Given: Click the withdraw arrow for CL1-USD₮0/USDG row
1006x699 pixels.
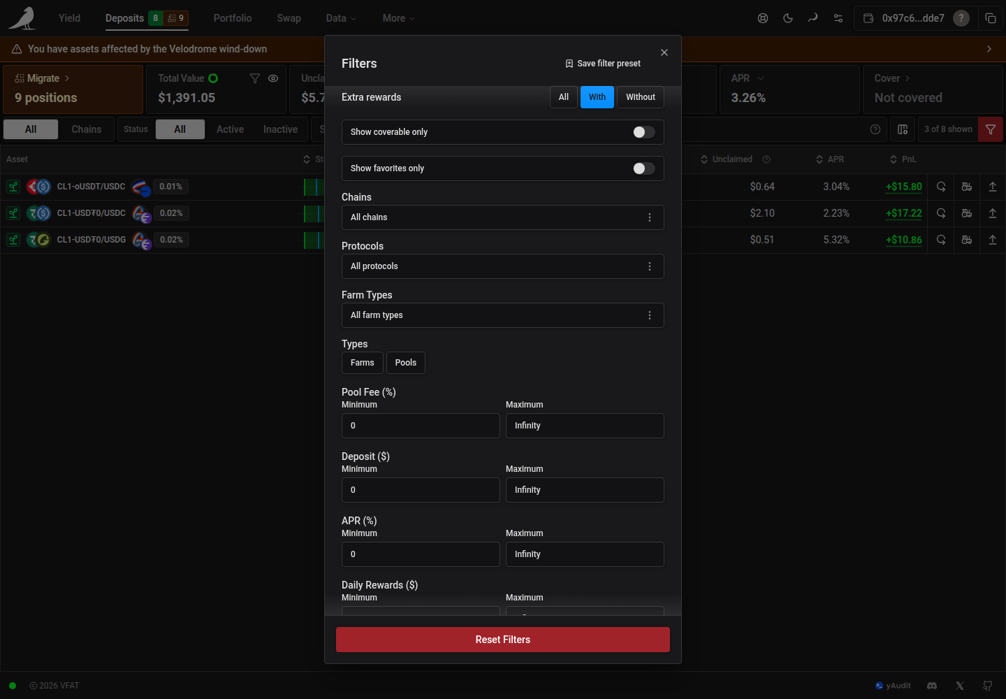Looking at the screenshot, I should click(x=993, y=240).
